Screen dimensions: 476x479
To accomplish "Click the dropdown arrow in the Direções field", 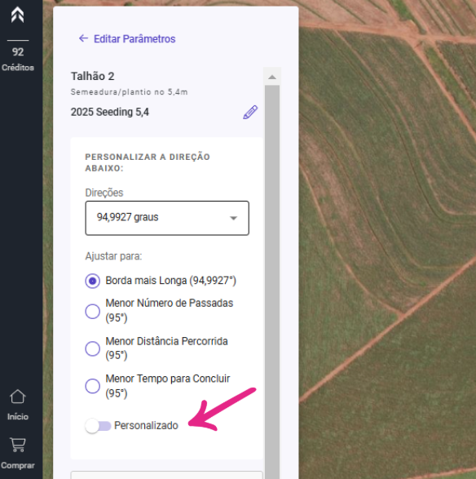I will 233,218.
